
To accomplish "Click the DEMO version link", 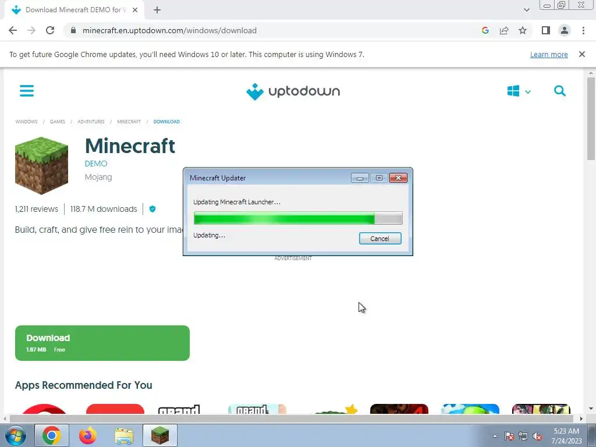I will (96, 164).
